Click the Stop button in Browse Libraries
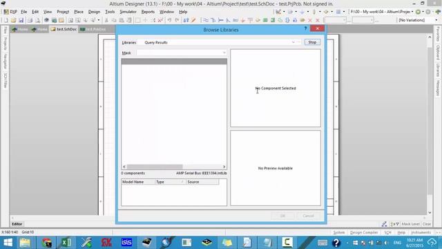 point(312,42)
